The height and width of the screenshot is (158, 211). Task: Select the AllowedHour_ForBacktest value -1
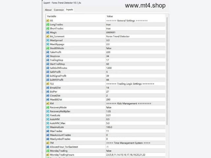(107, 147)
